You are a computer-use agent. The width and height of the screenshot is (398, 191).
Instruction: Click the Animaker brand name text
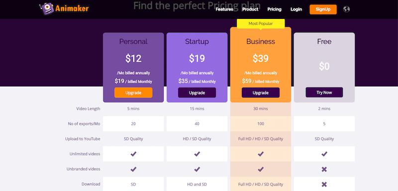tap(72, 9)
